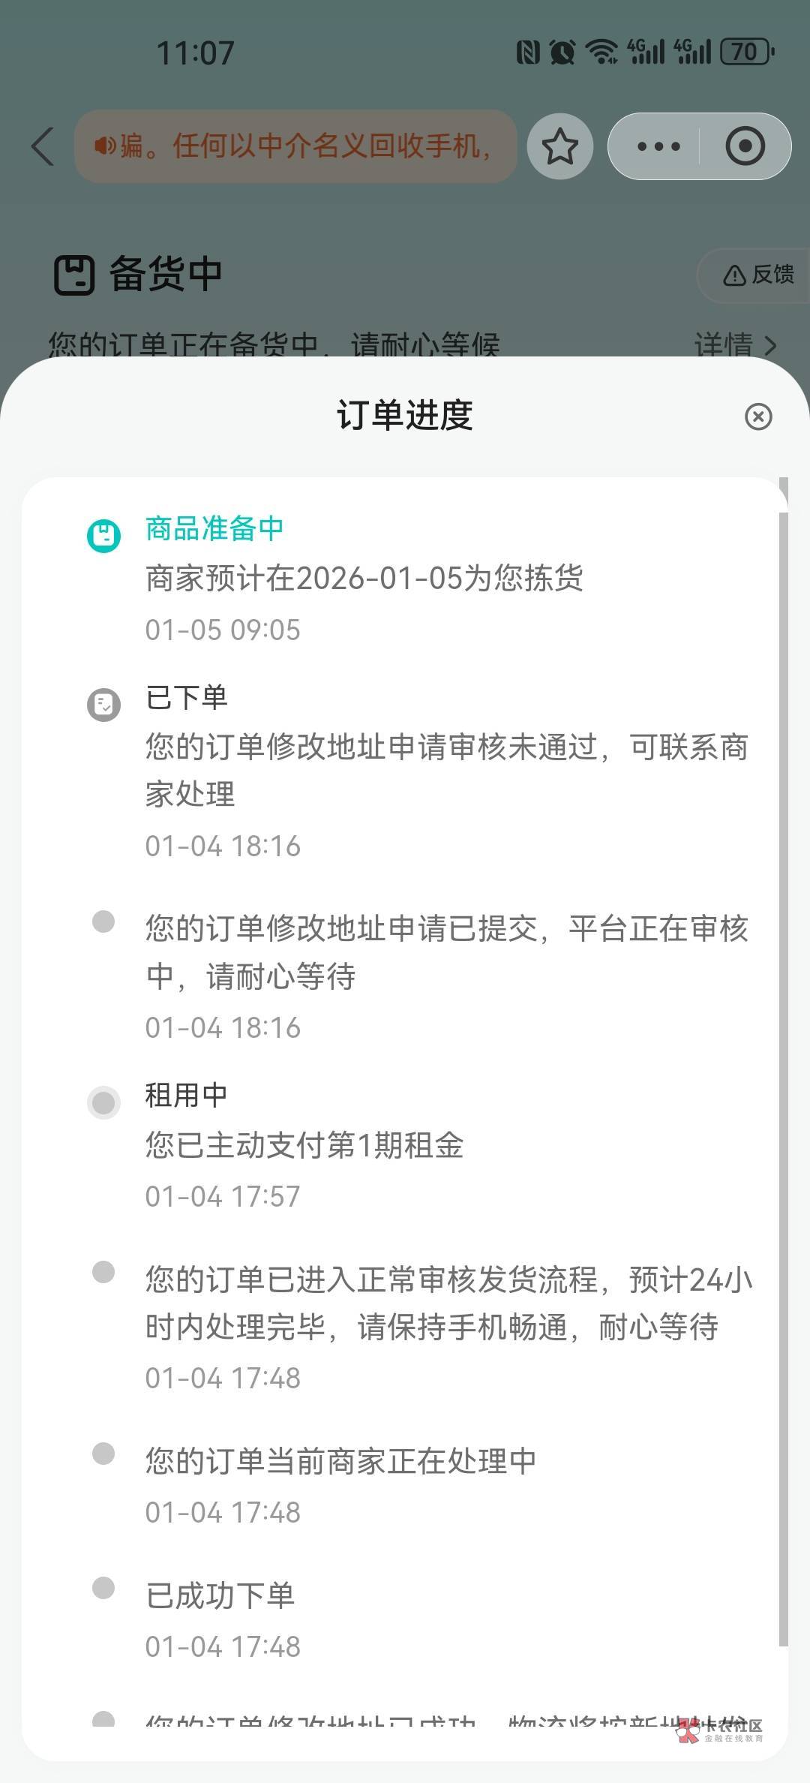Tap the 备货中 box icon

[x=74, y=275]
